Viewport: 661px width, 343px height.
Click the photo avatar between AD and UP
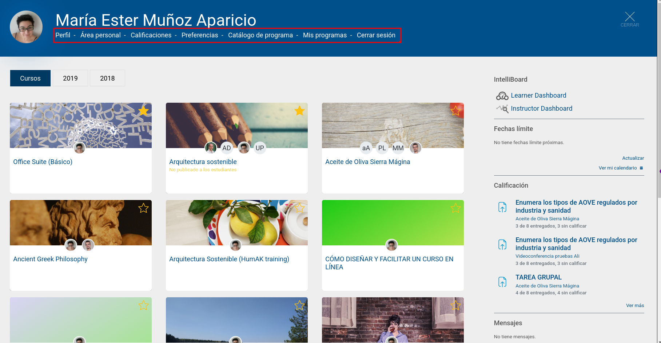(244, 148)
